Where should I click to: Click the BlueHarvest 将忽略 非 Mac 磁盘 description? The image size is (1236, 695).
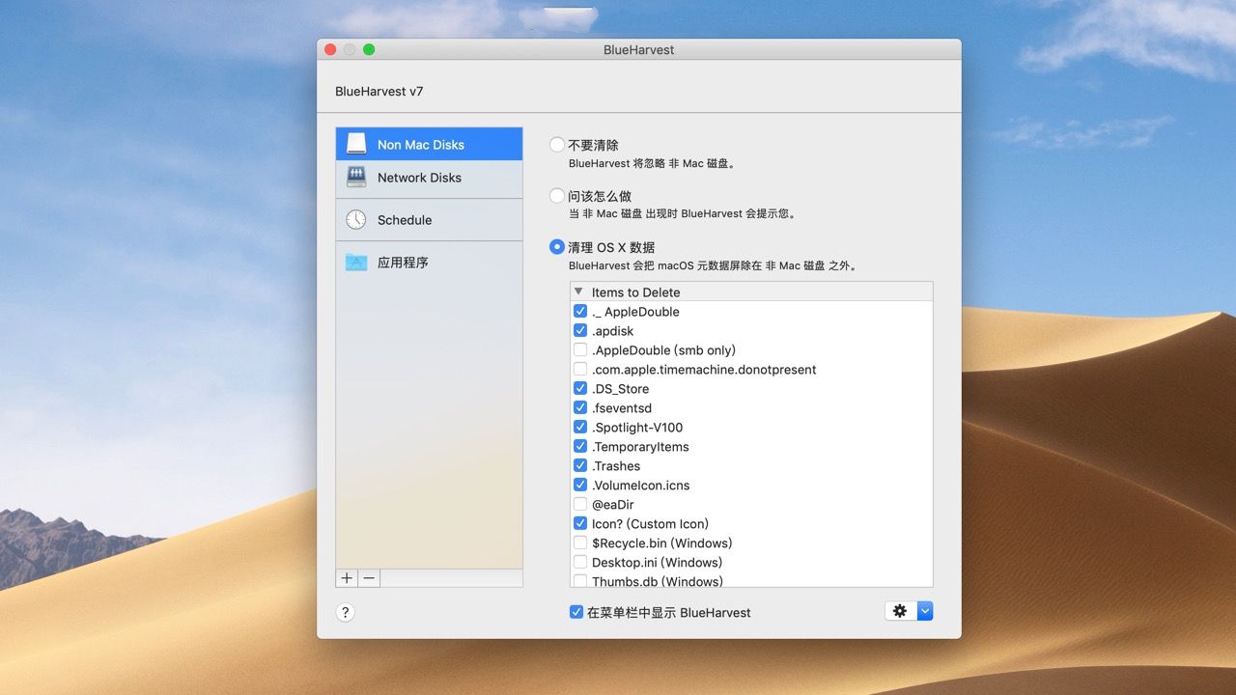(653, 164)
